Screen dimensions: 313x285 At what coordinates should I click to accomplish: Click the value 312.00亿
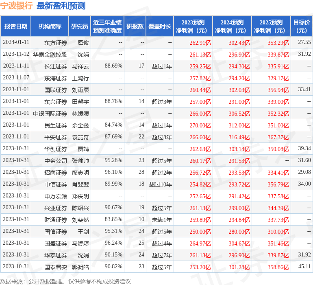click(239, 125)
